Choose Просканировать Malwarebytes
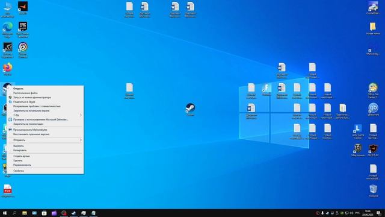The height and width of the screenshot is (217, 385). coord(45,130)
